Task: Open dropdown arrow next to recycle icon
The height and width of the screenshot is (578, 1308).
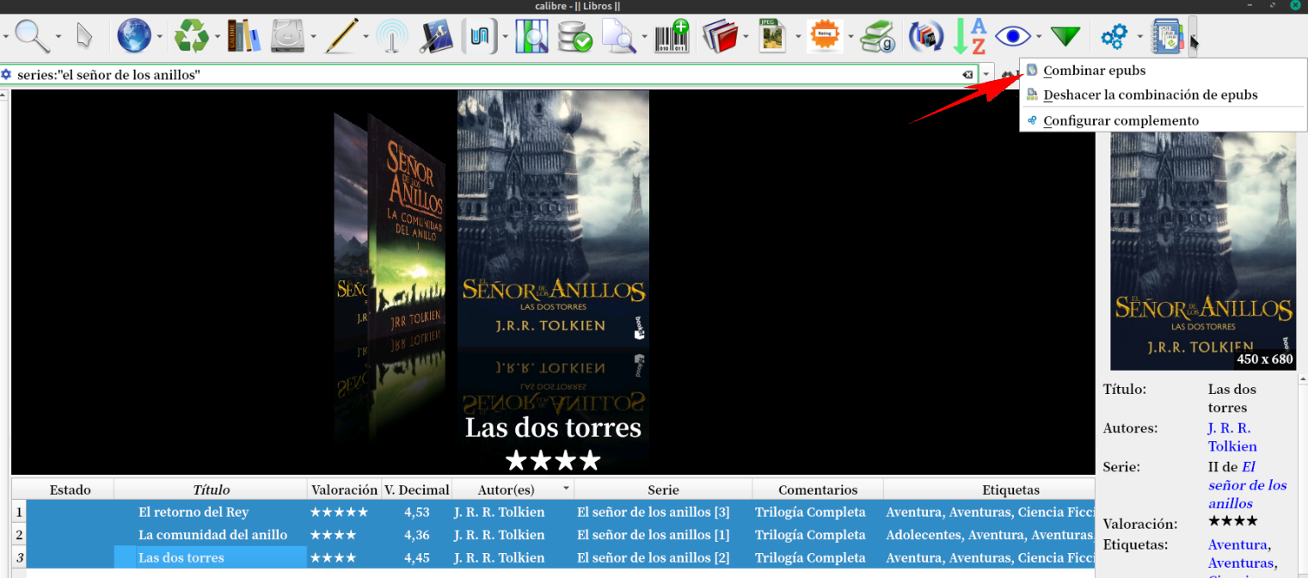Action: click(x=218, y=36)
